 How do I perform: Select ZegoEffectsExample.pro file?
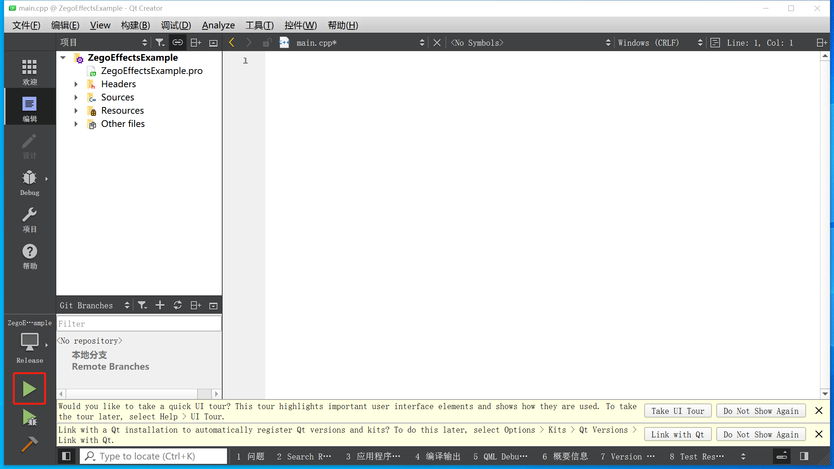152,71
